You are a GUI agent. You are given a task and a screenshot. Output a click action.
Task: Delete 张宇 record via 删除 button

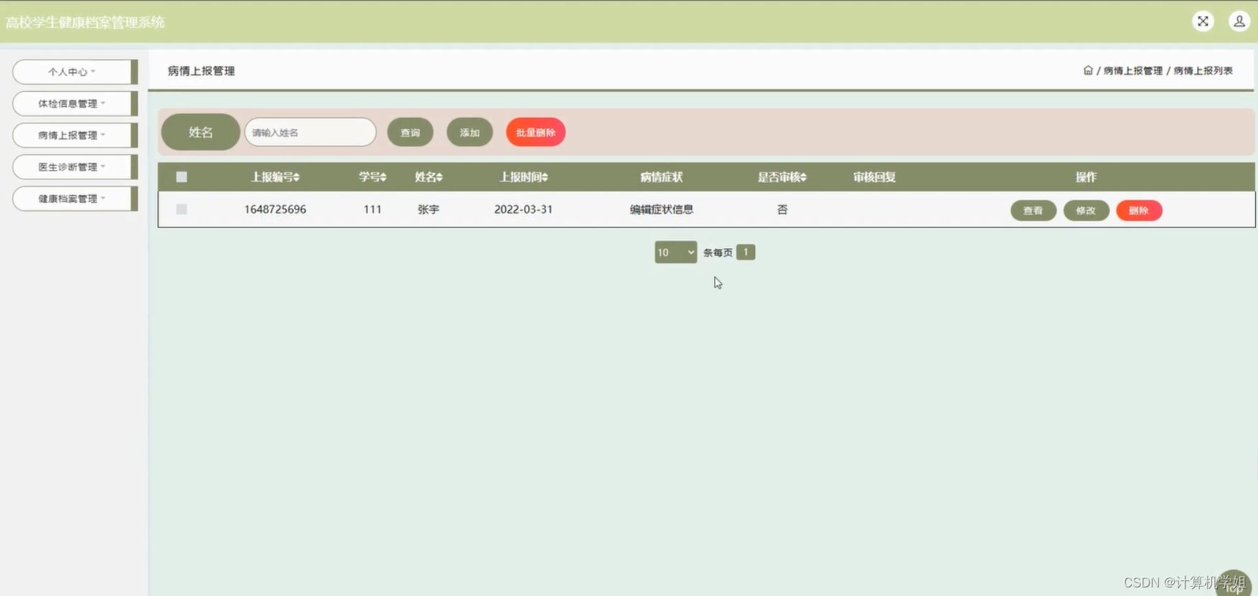point(1139,210)
